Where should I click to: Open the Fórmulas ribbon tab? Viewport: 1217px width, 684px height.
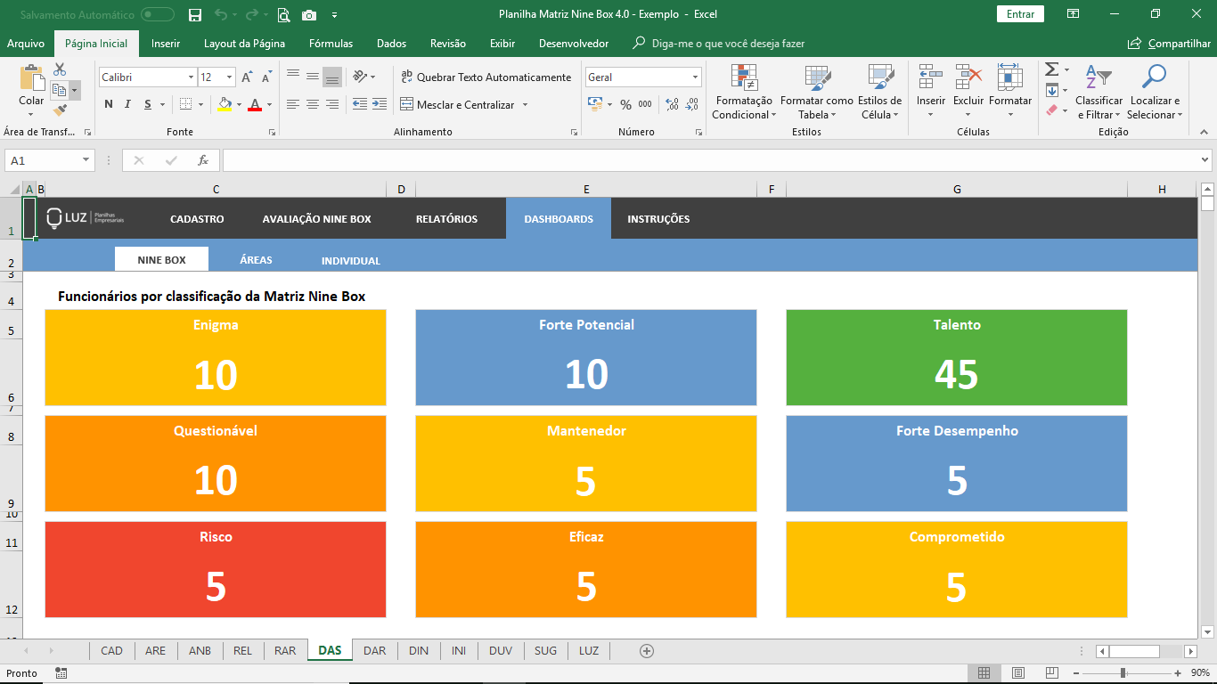pos(331,44)
